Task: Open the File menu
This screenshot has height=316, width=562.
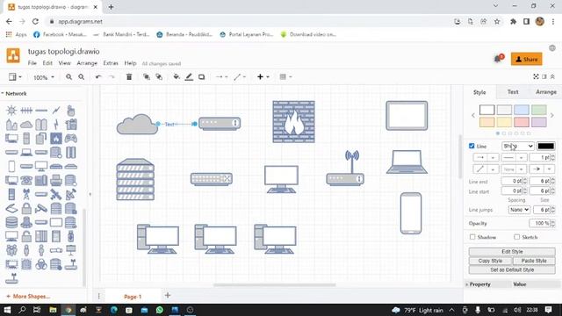Action: point(32,63)
